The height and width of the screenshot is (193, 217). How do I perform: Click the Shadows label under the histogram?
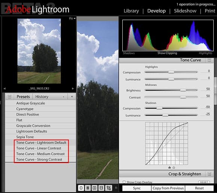pyautogui.click(x=129, y=53)
